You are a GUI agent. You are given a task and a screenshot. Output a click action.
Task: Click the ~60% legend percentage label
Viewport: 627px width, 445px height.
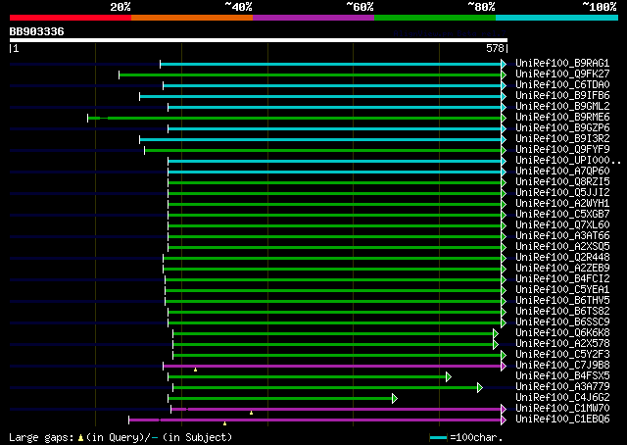click(360, 7)
